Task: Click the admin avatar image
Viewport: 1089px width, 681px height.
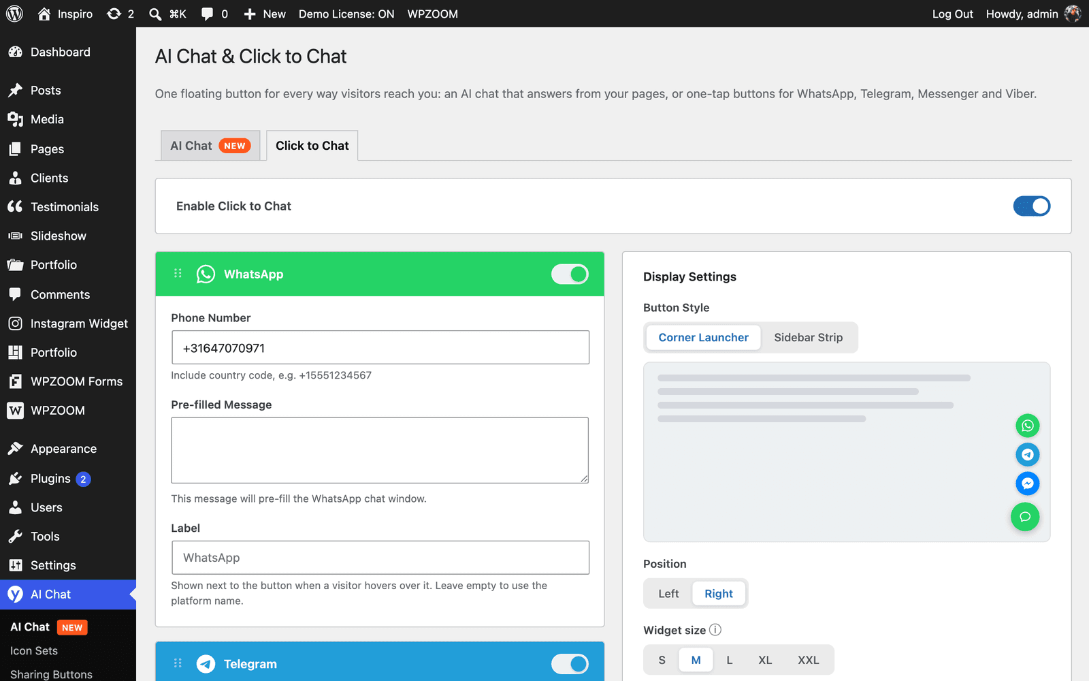Action: pyautogui.click(x=1073, y=14)
